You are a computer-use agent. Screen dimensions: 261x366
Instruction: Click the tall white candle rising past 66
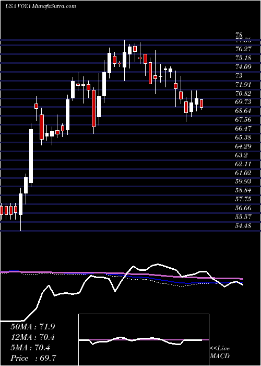[x=31, y=156]
